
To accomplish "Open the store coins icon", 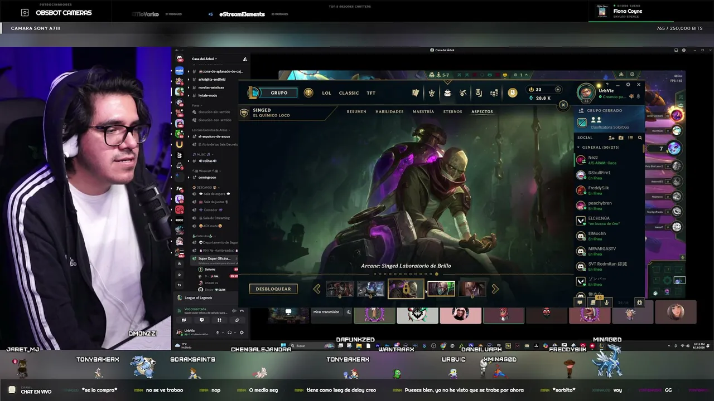I will [x=494, y=93].
